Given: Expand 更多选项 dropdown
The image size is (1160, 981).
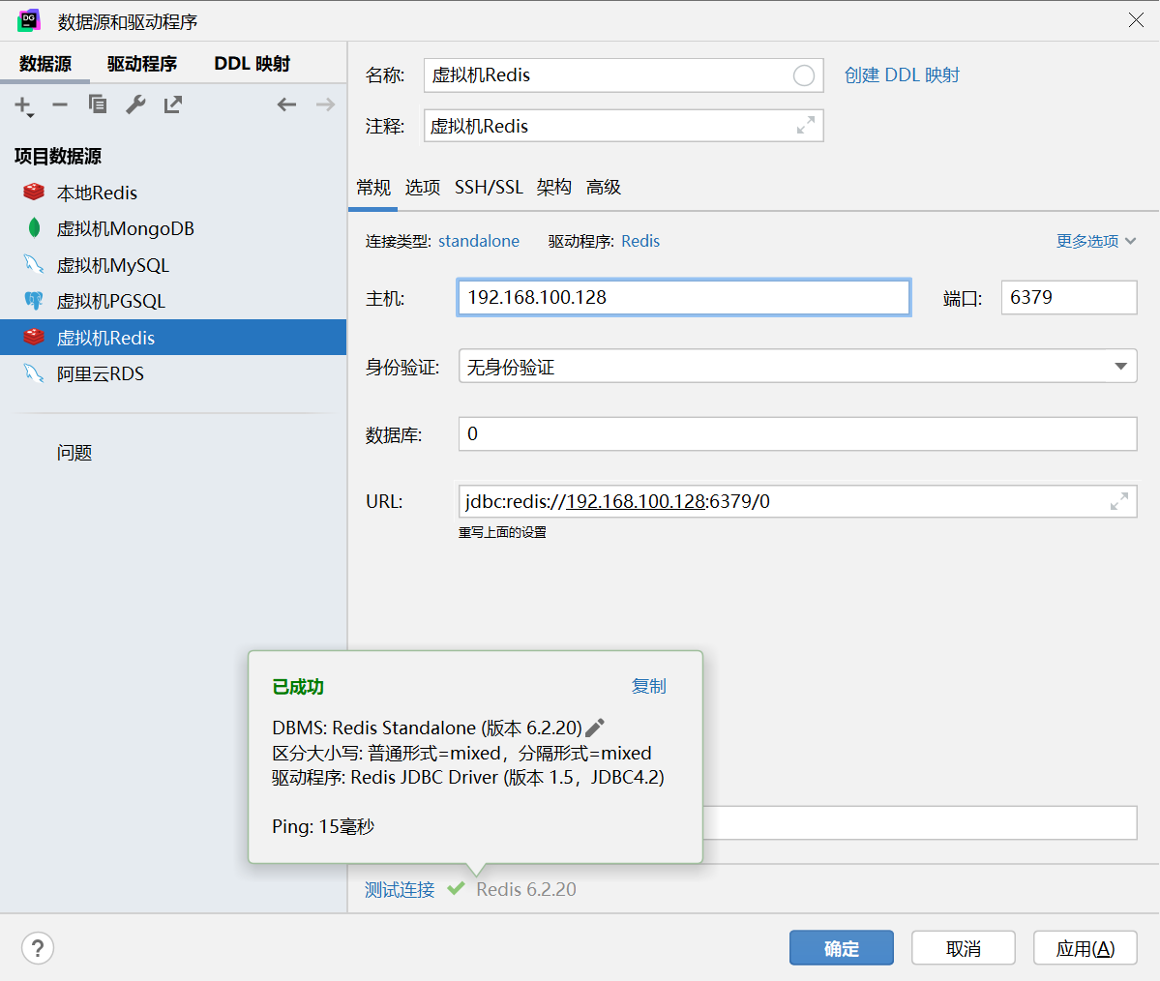Looking at the screenshot, I should click(x=1095, y=241).
